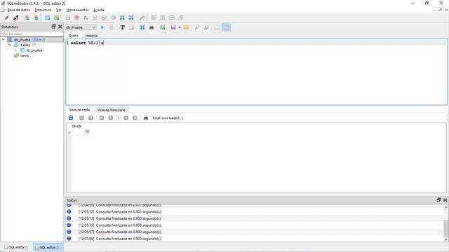The height and width of the screenshot is (252, 449).
Task: Select the Views item in database tree
Action: [25, 56]
